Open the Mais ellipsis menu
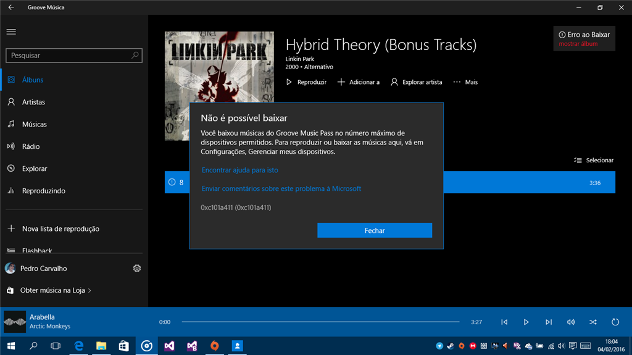Viewport: 632px width, 355px height. point(465,82)
